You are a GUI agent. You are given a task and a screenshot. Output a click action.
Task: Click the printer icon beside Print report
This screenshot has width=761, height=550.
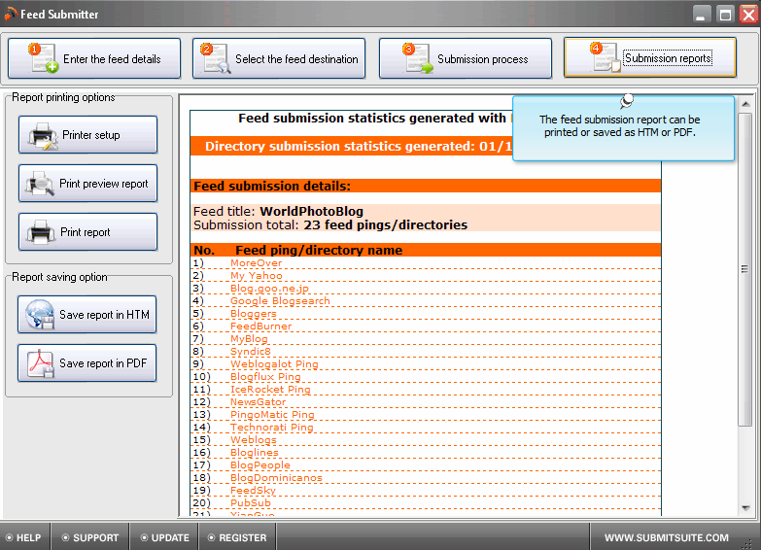40,232
